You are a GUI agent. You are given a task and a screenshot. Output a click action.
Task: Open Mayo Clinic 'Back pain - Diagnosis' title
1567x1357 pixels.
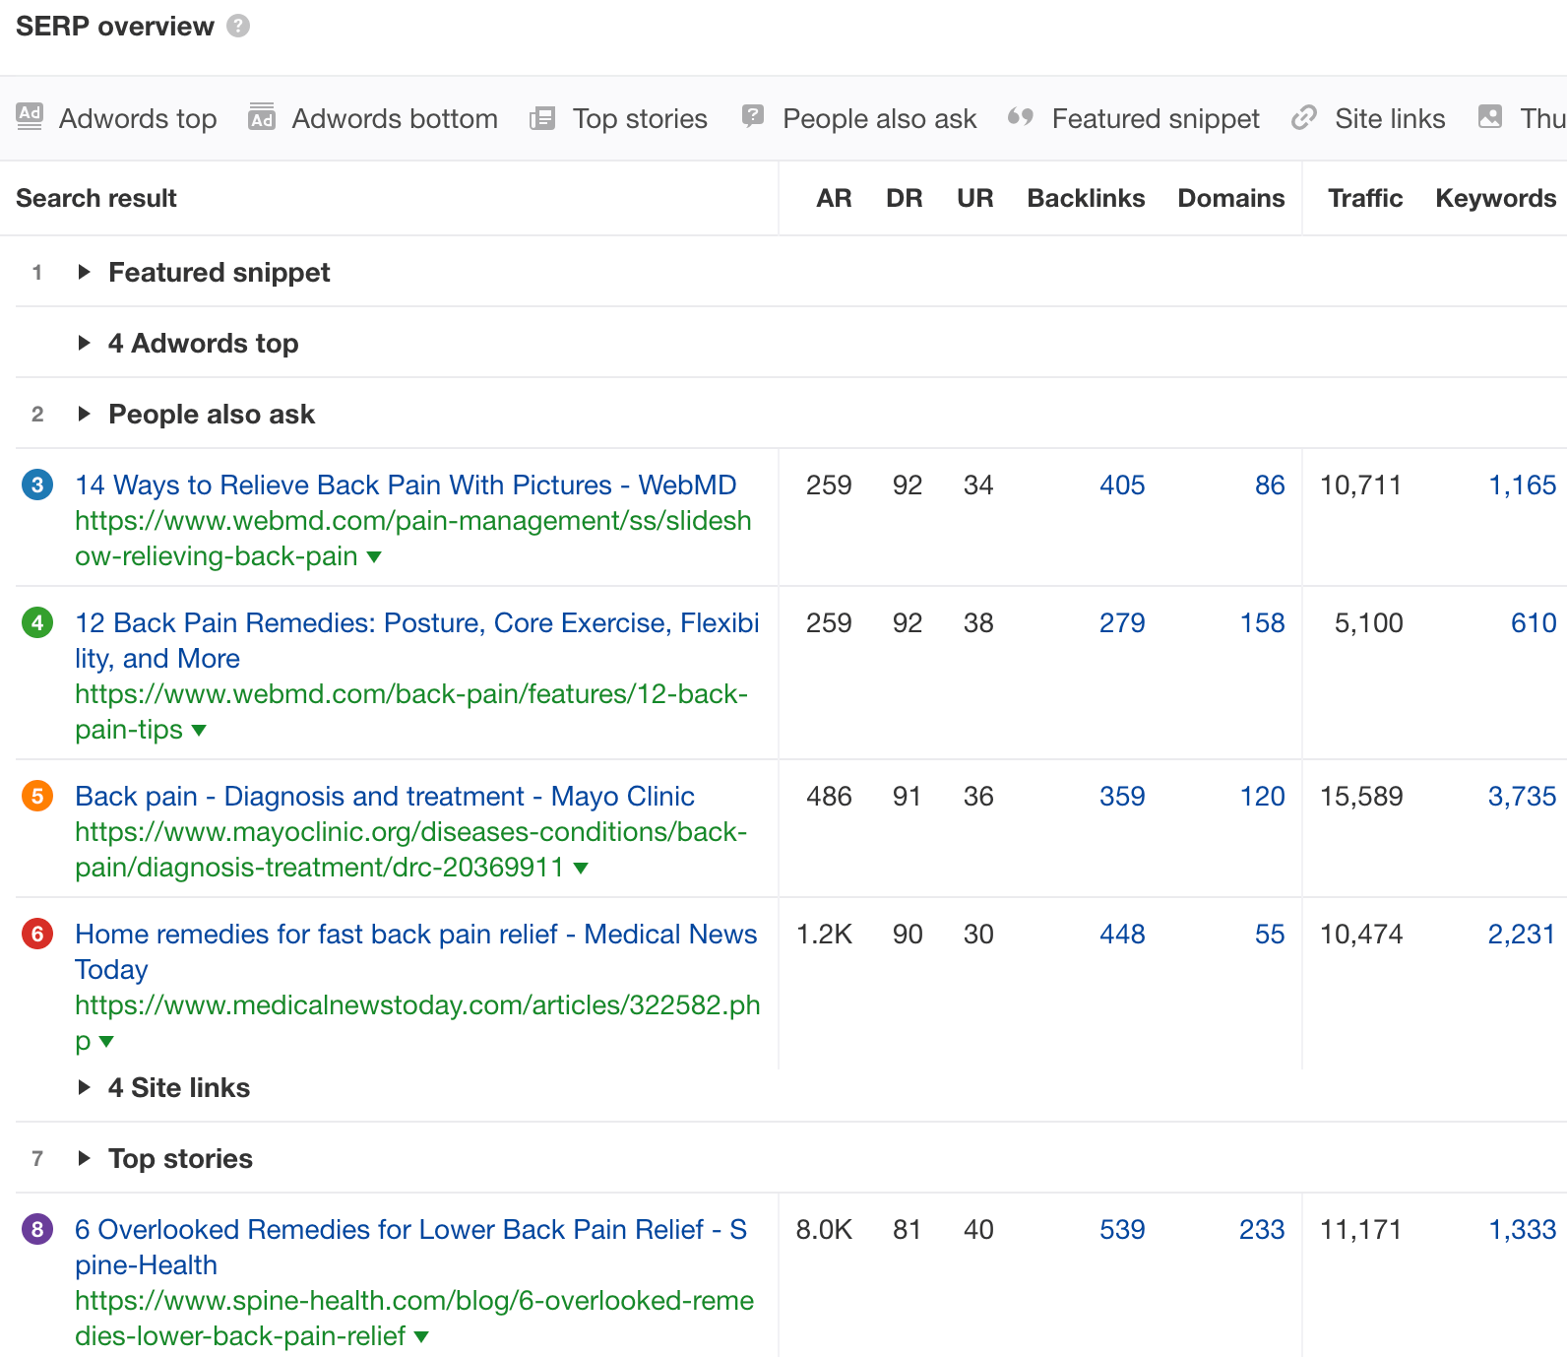(x=385, y=796)
